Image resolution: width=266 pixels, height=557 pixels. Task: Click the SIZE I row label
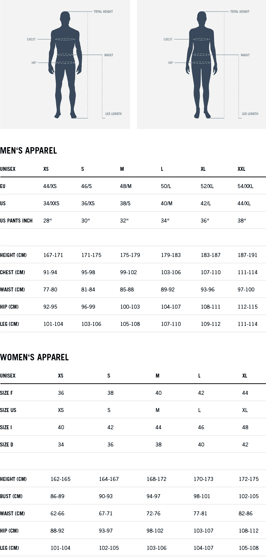point(6,427)
